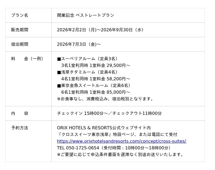
Task: Click the 85,000円 room rate line
Action: point(96,92)
